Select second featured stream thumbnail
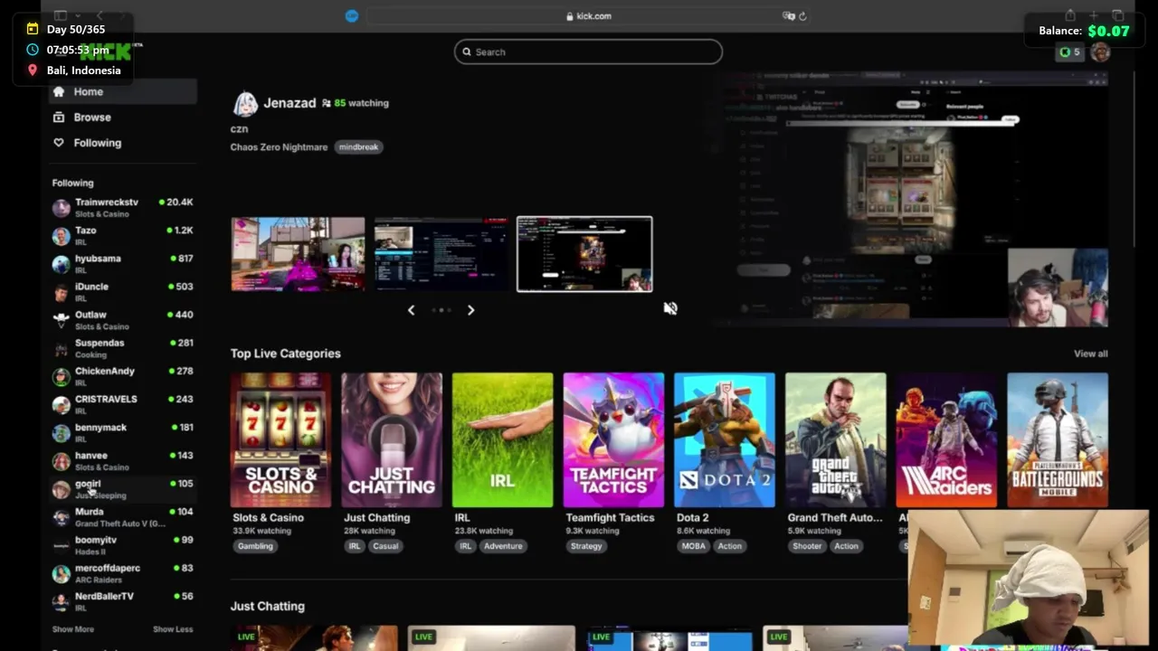Screen dimensions: 1158x651 [441, 254]
